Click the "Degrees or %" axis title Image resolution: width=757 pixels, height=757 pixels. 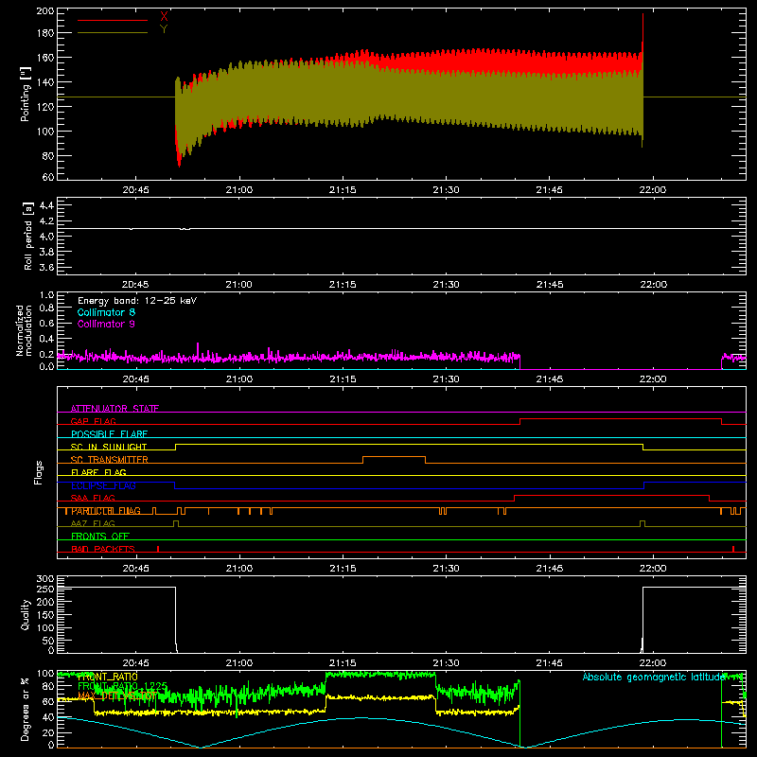click(26, 709)
